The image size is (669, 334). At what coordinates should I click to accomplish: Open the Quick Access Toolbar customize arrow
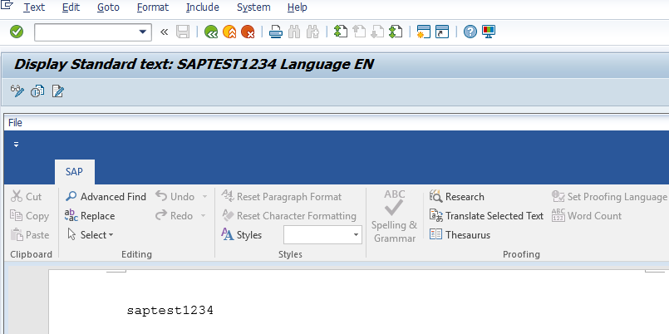pyautogui.click(x=17, y=145)
